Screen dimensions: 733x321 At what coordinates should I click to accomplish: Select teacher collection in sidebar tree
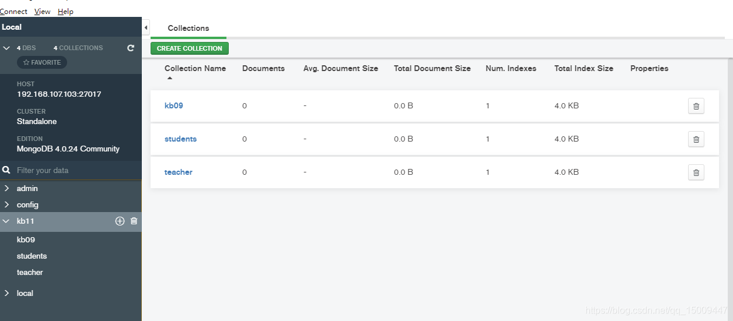(x=30, y=272)
